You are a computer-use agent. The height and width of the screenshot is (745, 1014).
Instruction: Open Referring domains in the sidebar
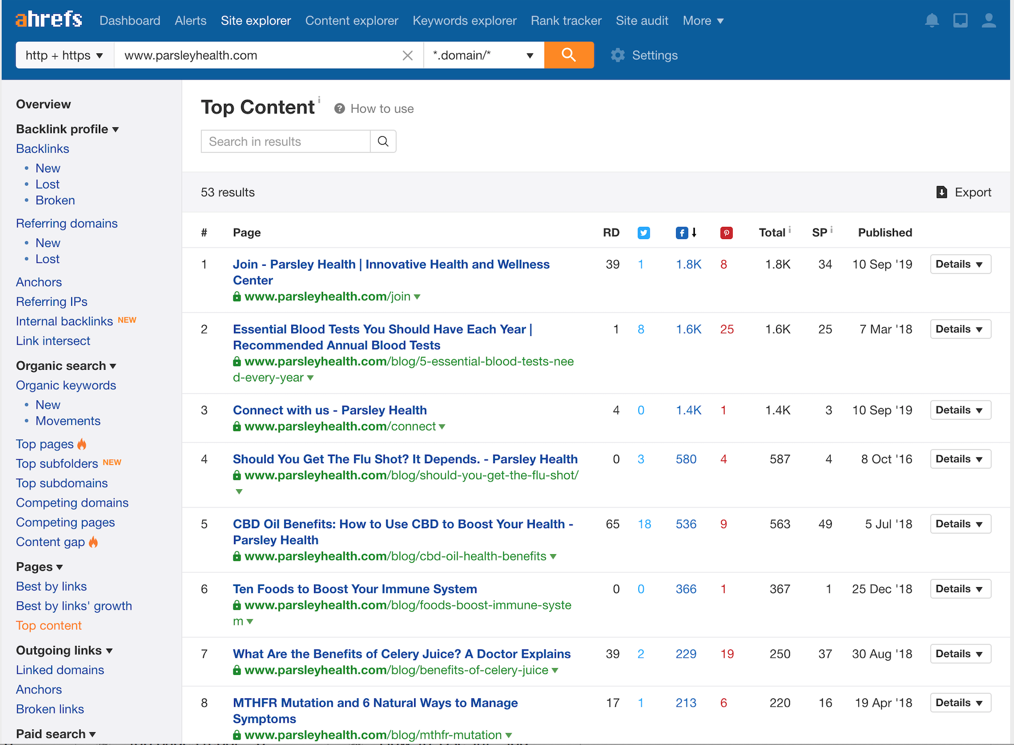[67, 223]
